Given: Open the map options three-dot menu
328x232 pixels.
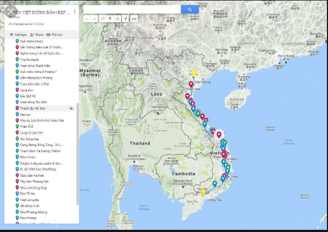Looking at the screenshot, I should pyautogui.click(x=75, y=12).
